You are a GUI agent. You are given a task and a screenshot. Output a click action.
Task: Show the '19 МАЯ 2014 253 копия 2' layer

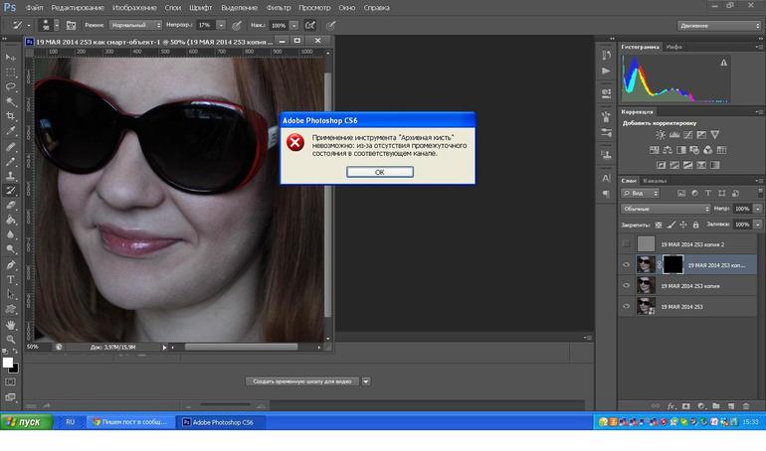626,243
